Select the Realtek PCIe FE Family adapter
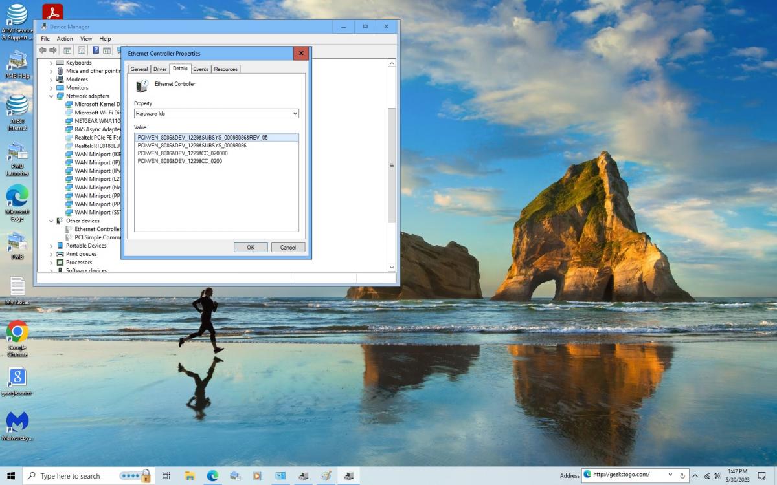Image resolution: width=777 pixels, height=485 pixels. pyautogui.click(x=93, y=138)
